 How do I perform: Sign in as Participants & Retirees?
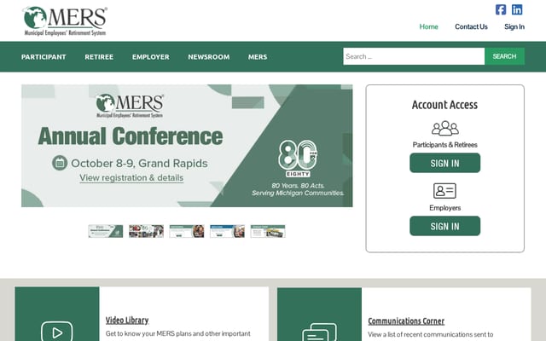pos(444,163)
